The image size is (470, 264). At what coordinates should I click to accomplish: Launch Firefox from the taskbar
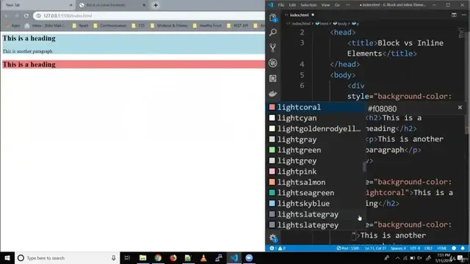coord(173,258)
